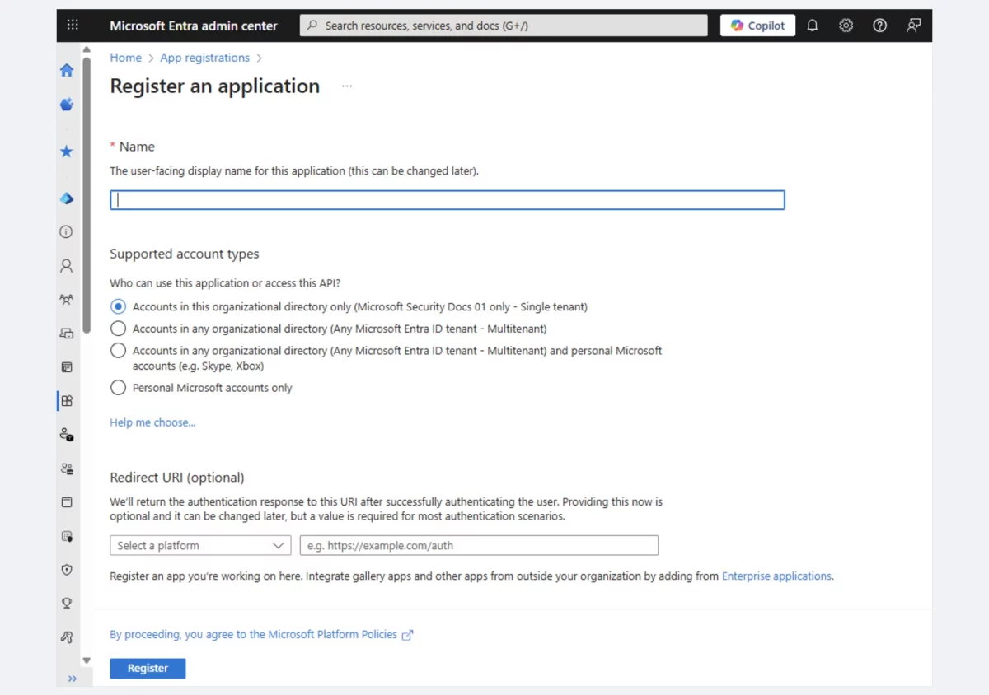Open Favorites star in sidebar
The image size is (989, 695).
[x=67, y=152]
